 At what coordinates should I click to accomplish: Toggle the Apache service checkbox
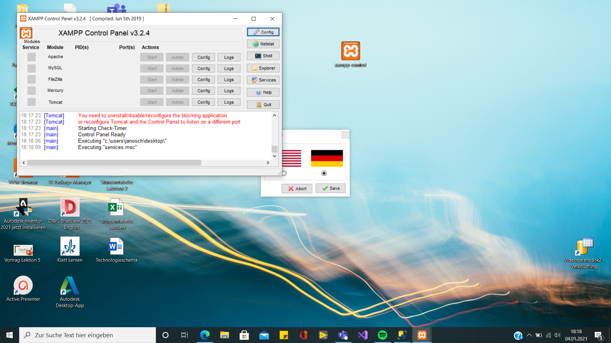pos(32,57)
